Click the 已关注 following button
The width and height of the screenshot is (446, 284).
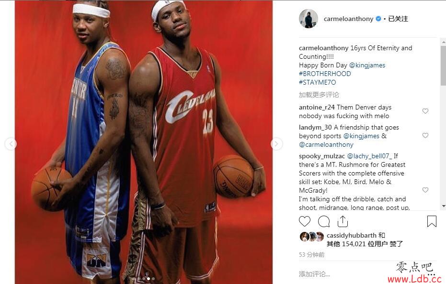[398, 19]
